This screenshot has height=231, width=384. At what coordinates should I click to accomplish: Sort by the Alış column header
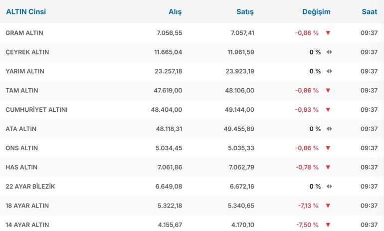pos(175,11)
